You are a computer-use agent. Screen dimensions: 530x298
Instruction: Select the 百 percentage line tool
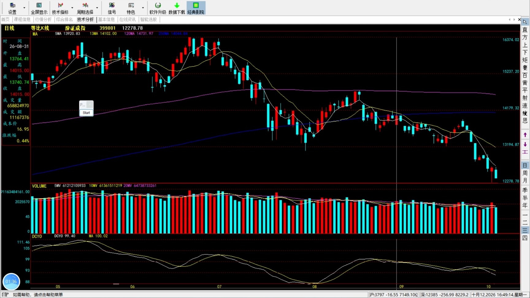(525, 75)
